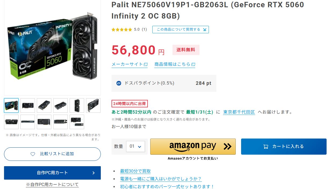Select the last thumbnail in second row
Screen dimensions: 329x189
[77, 122]
